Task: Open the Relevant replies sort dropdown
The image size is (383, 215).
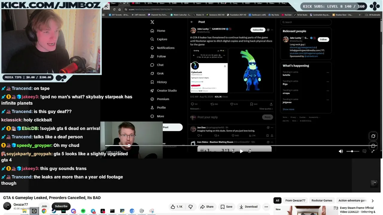Action: pos(195,109)
